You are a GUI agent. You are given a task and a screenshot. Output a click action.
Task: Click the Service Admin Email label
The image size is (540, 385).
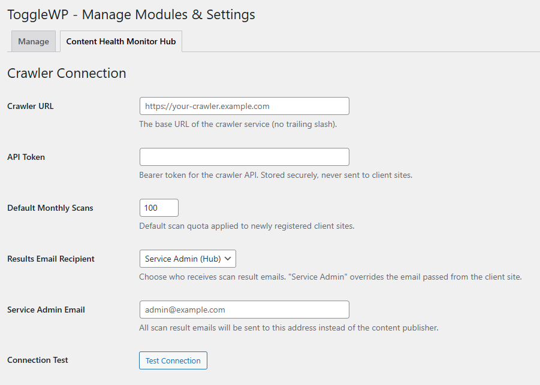click(46, 310)
